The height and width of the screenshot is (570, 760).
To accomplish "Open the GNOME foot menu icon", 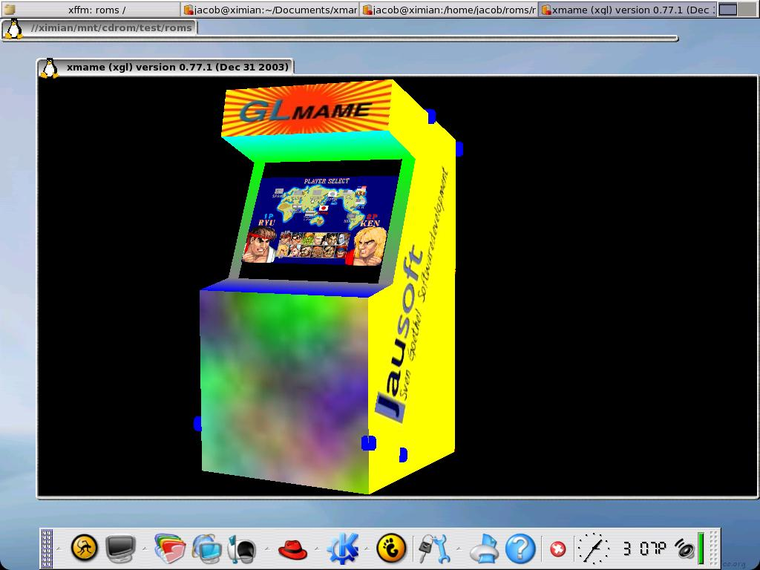I will point(390,548).
